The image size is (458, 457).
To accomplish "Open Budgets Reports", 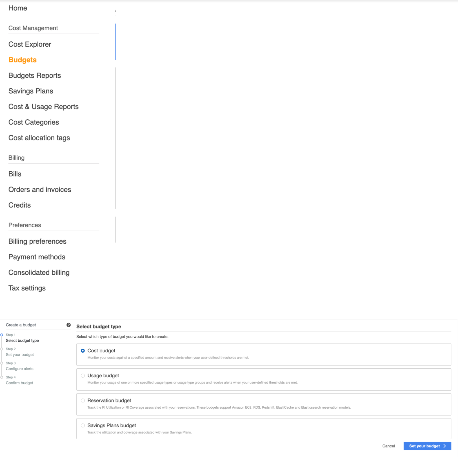I will coord(35,75).
